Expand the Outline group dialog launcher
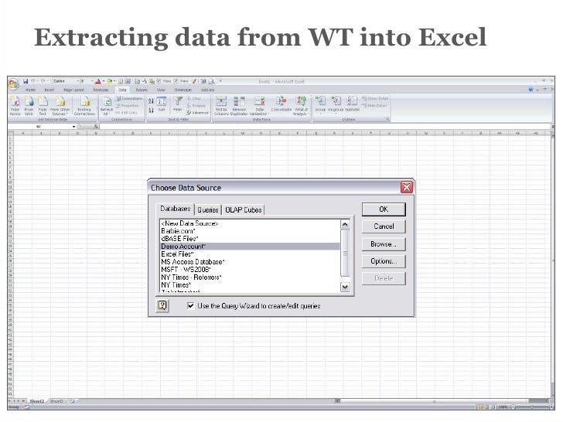Image resolution: width=563 pixels, height=422 pixels. click(387, 120)
